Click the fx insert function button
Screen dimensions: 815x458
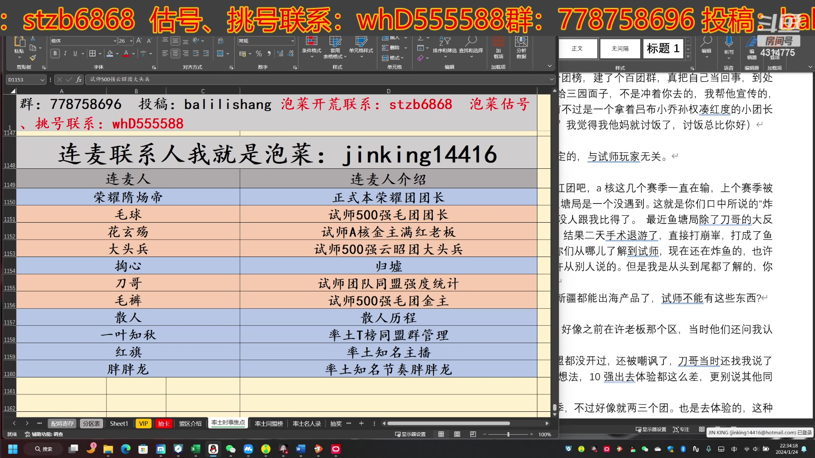tap(79, 79)
